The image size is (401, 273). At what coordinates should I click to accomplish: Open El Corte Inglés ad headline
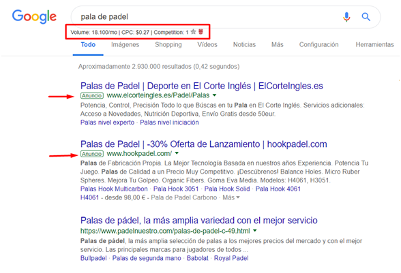tap(202, 86)
